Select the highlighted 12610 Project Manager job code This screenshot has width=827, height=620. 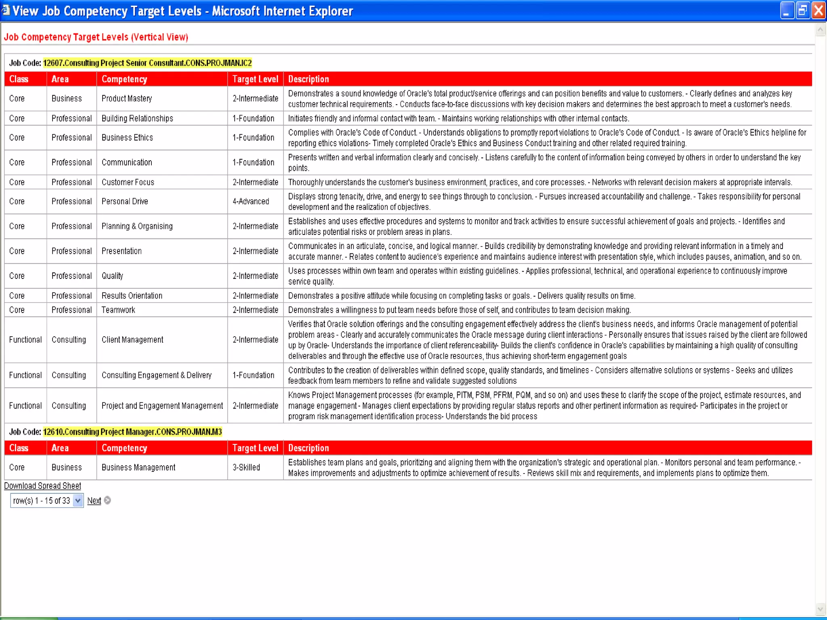(132, 432)
